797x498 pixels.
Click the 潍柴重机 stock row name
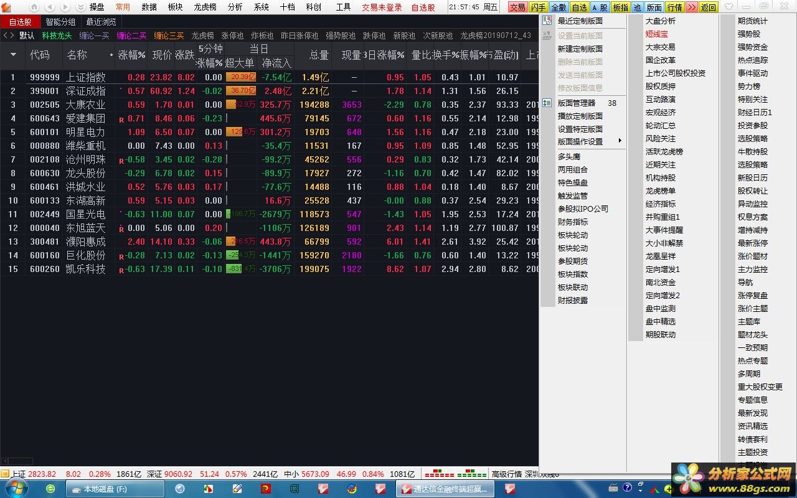point(86,146)
